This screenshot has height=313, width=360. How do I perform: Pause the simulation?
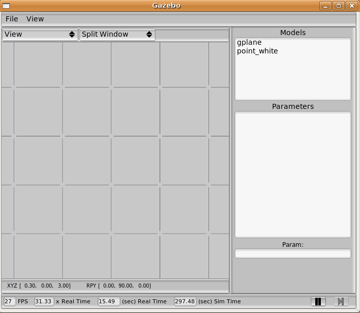(318, 301)
